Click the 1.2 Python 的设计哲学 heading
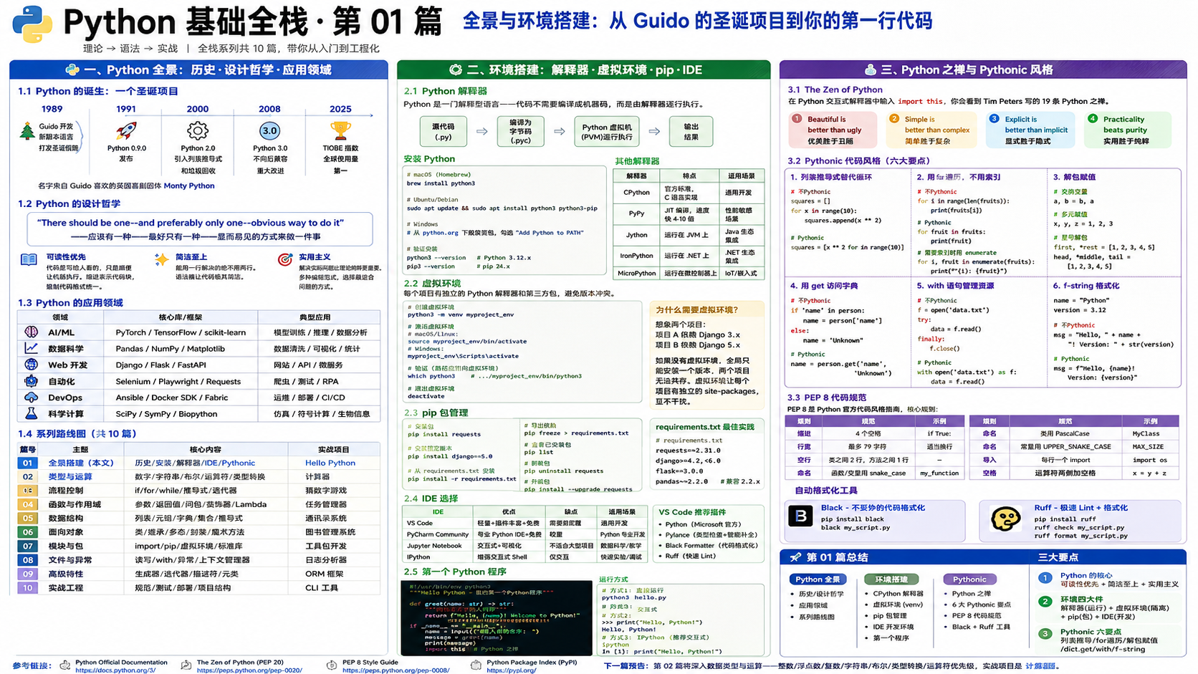This screenshot has height=674, width=1198. (x=69, y=204)
